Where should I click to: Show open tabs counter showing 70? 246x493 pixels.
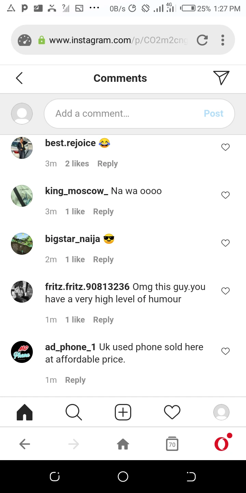point(172,444)
